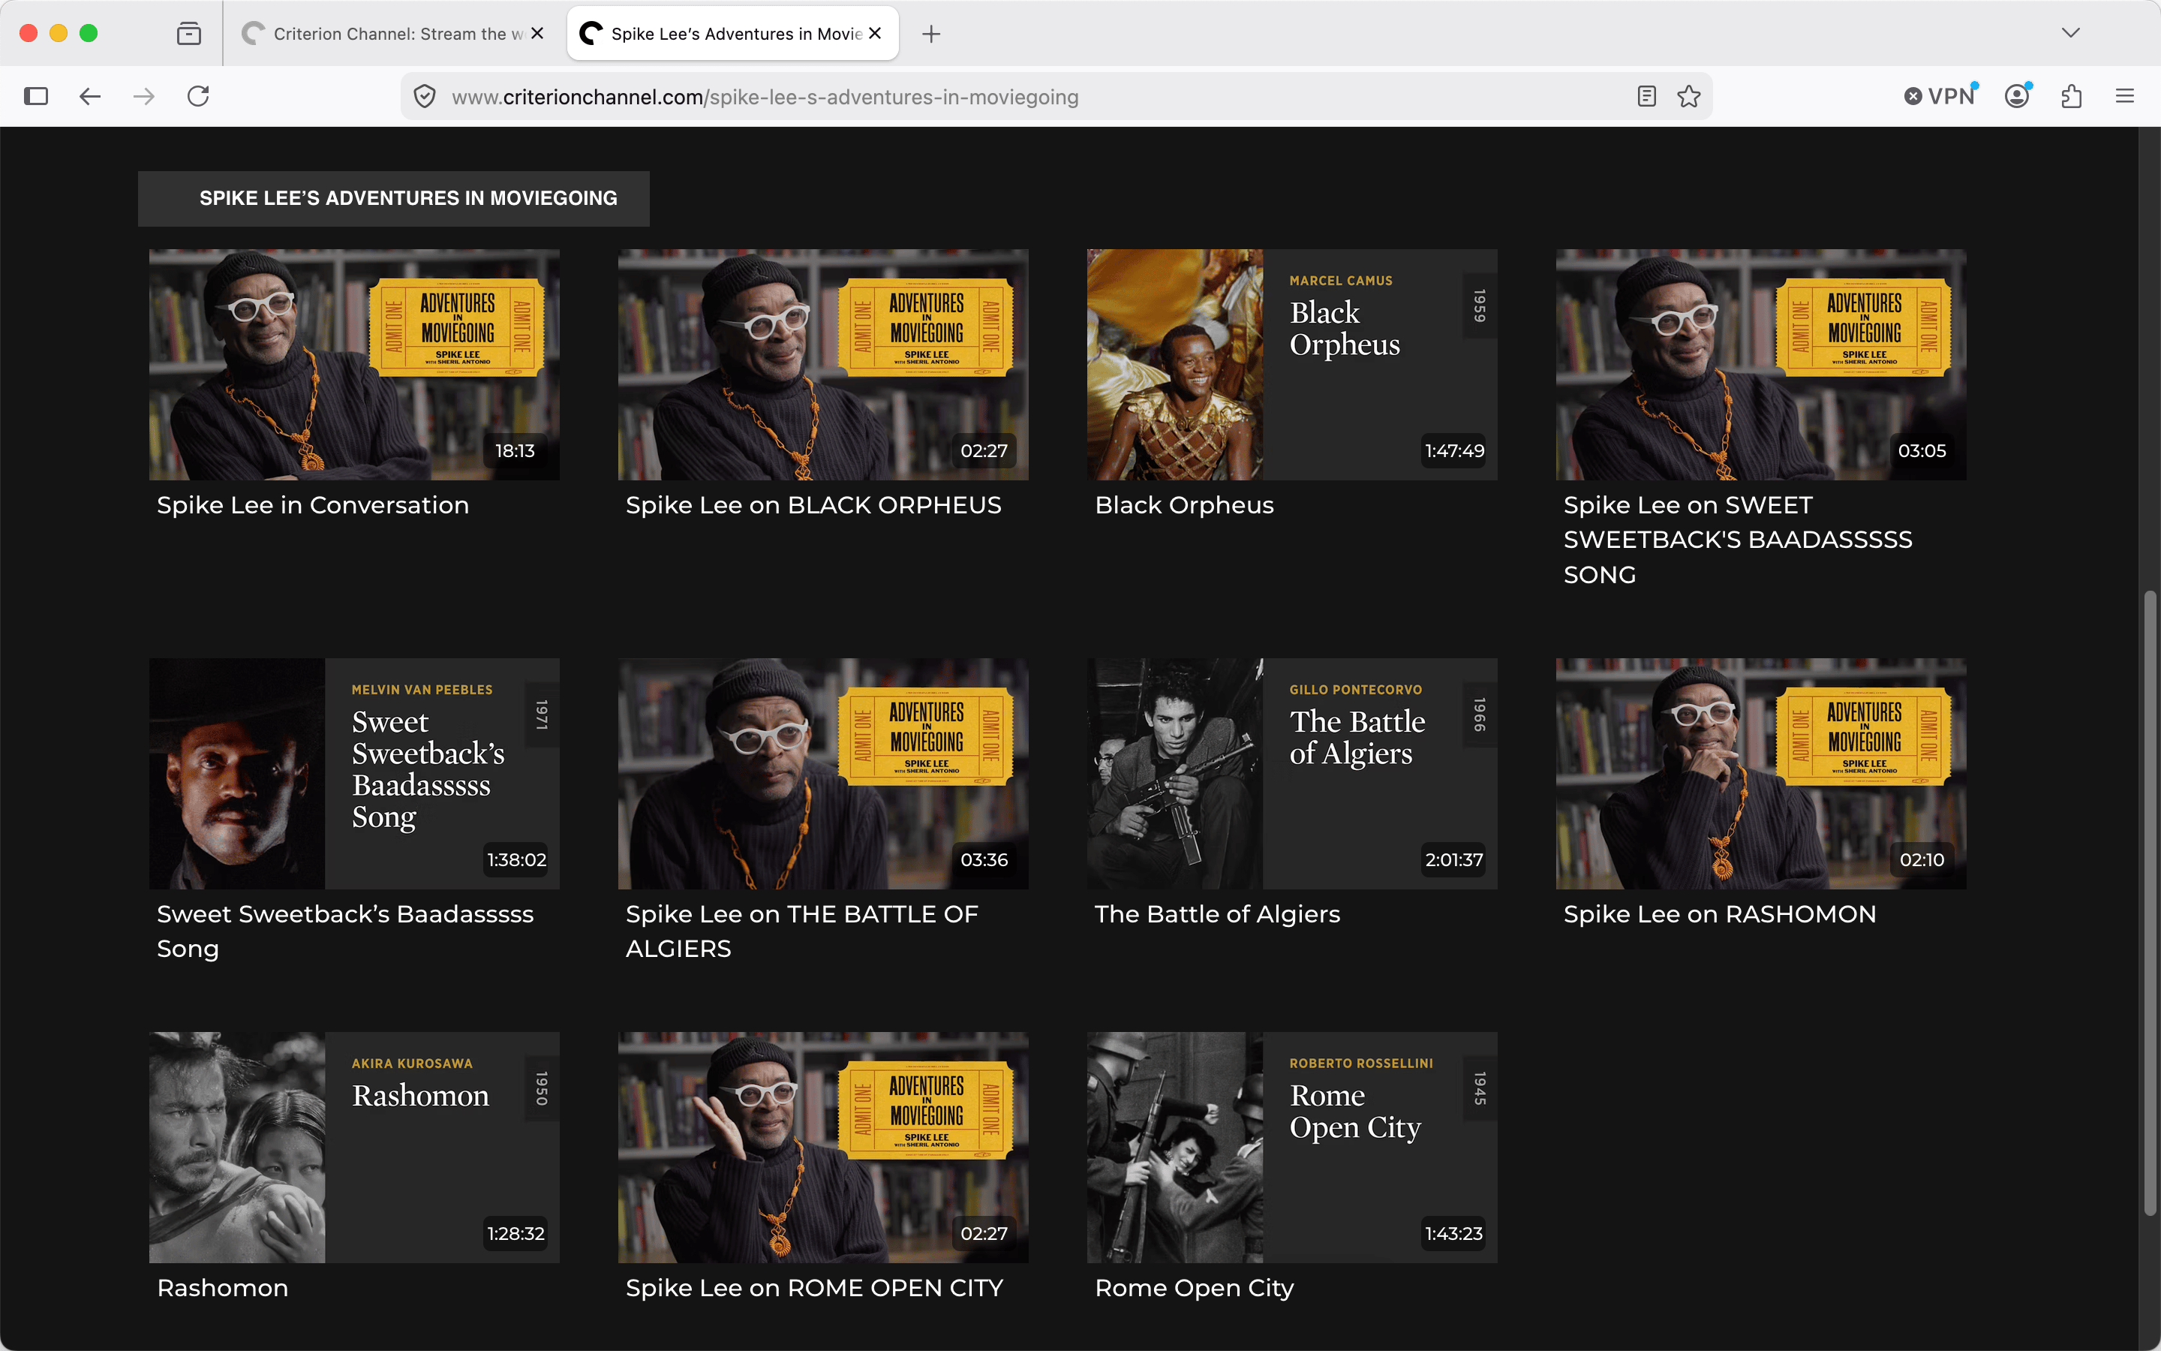Screen dimensions: 2161x1351
Task: Open the Spike Lee on ROME OPEN CITY thumbnail
Action: coord(823,1148)
